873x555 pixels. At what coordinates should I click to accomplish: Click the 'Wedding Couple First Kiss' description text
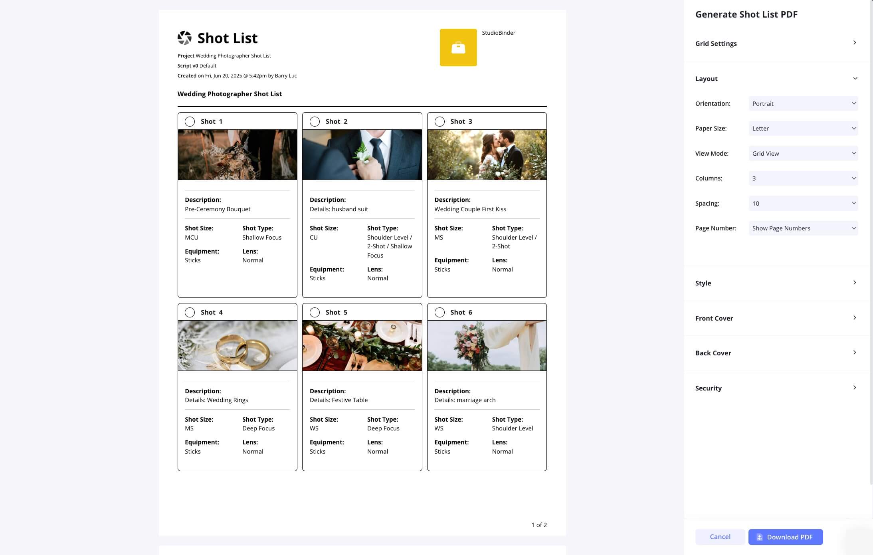point(470,209)
